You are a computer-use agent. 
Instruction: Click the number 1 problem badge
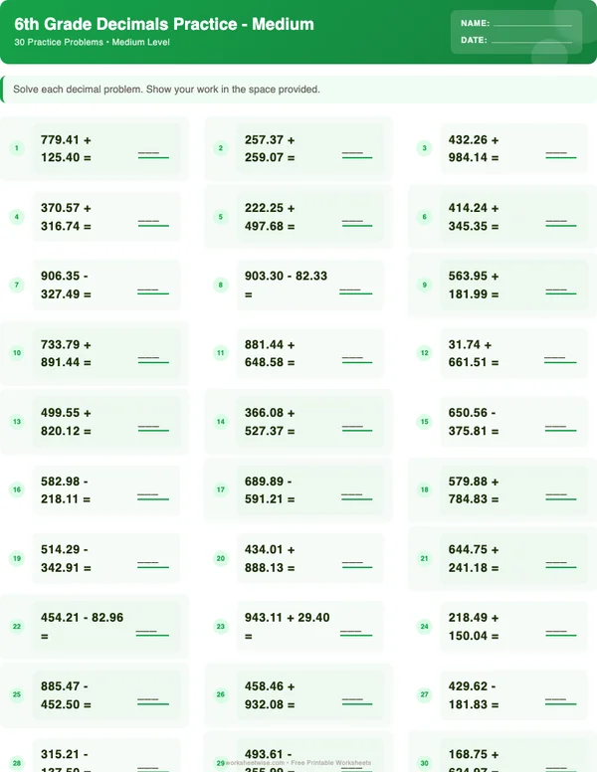click(16, 149)
